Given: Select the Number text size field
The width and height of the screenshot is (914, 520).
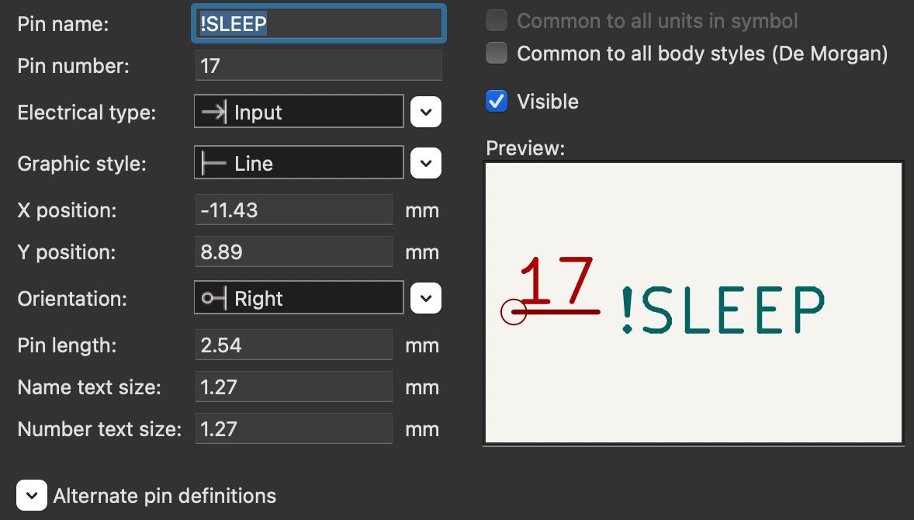Looking at the screenshot, I should [x=294, y=429].
